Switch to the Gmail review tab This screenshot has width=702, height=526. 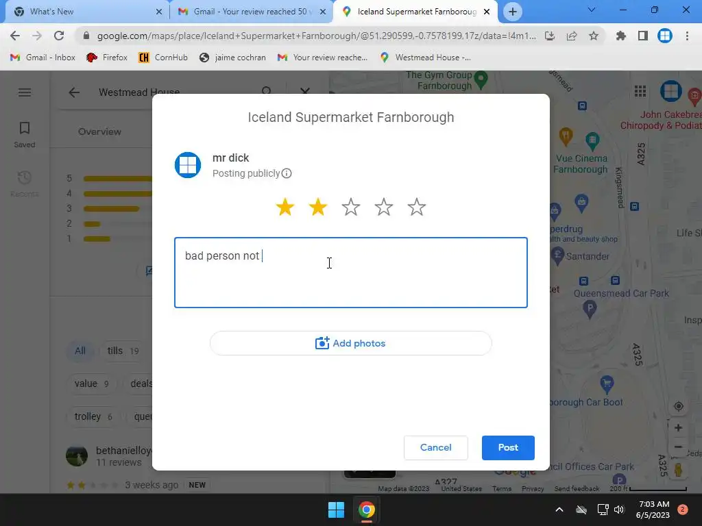[x=251, y=12]
